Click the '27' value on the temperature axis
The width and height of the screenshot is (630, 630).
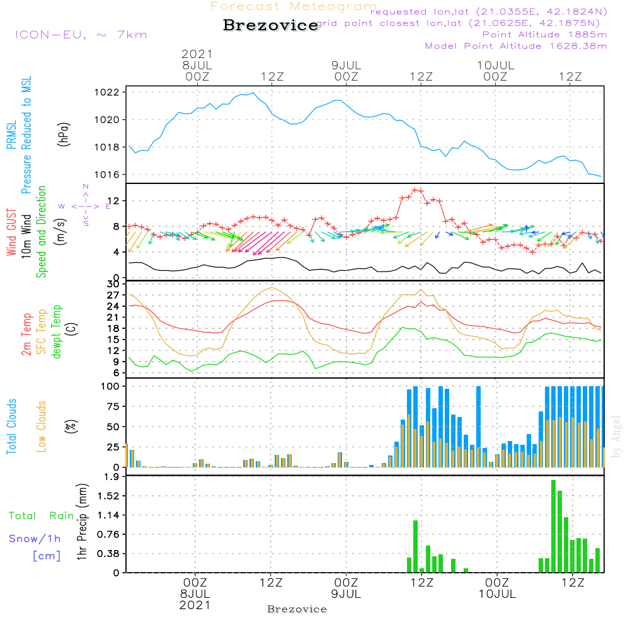click(113, 295)
